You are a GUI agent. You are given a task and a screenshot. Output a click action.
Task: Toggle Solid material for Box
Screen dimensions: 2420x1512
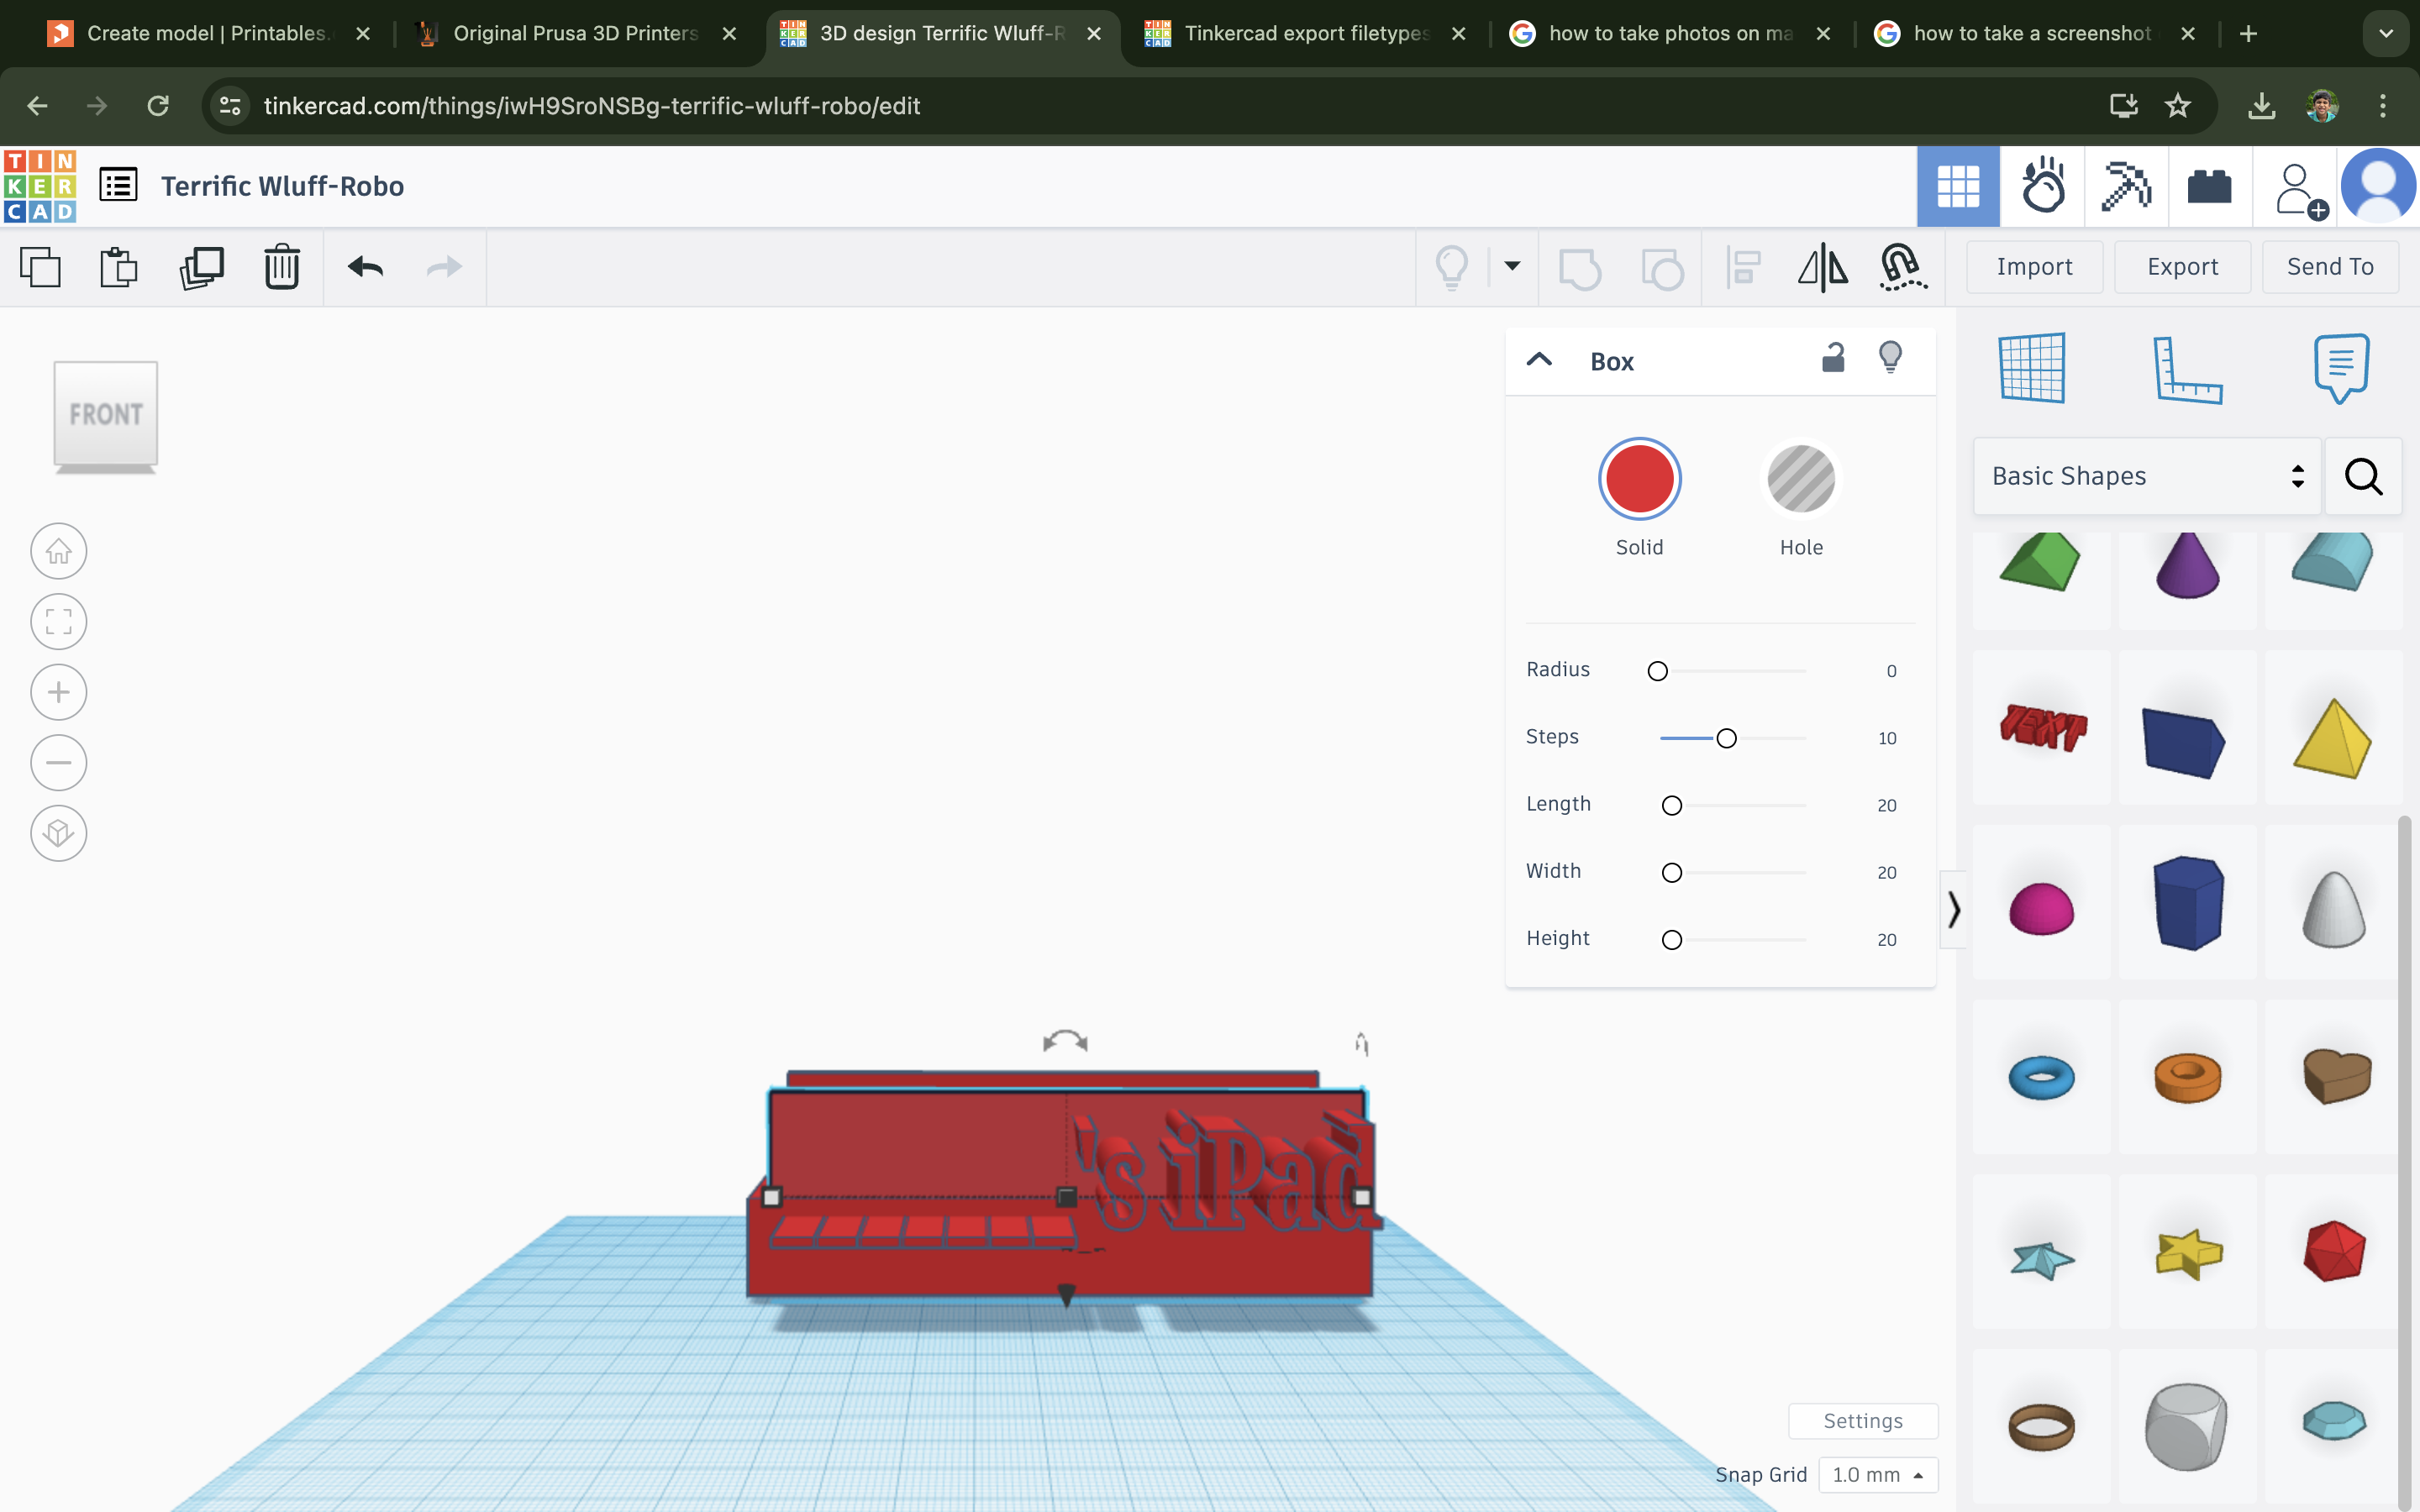[x=1638, y=479]
